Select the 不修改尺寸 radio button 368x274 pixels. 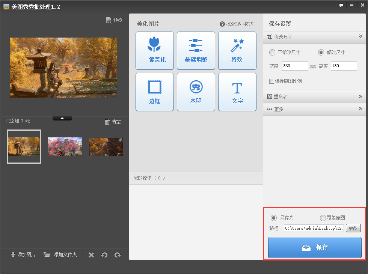point(272,53)
